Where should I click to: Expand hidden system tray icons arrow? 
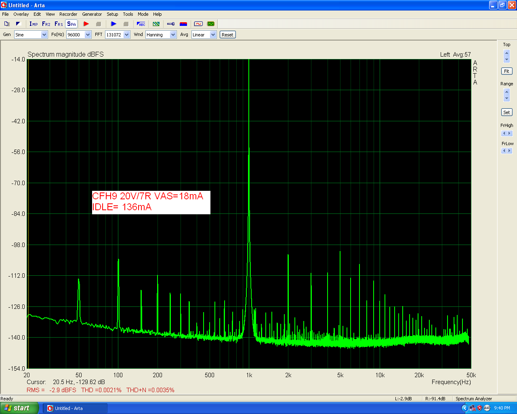[465, 408]
